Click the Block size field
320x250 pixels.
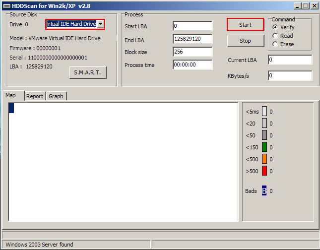192,52
